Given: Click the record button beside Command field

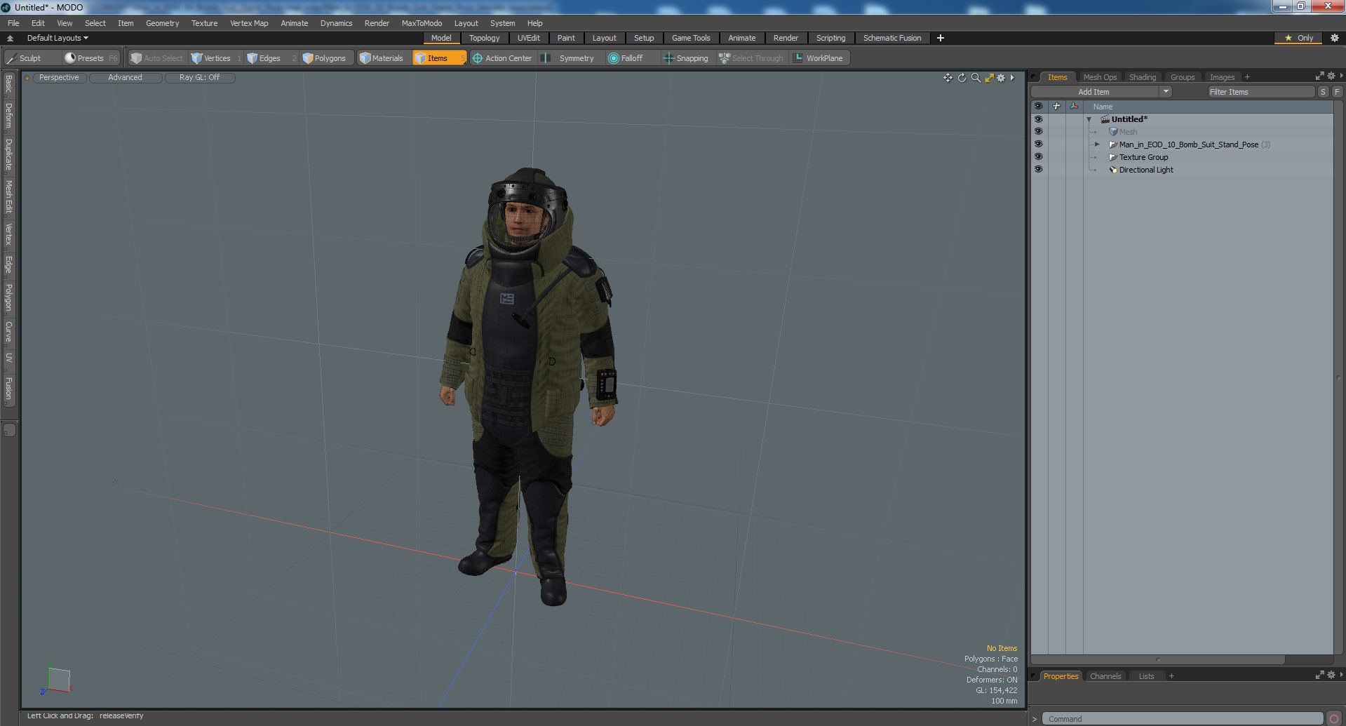Looking at the screenshot, I should pos(1334,718).
